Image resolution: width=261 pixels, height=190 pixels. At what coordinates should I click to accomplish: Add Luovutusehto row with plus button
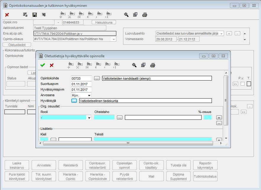click(x=229, y=34)
